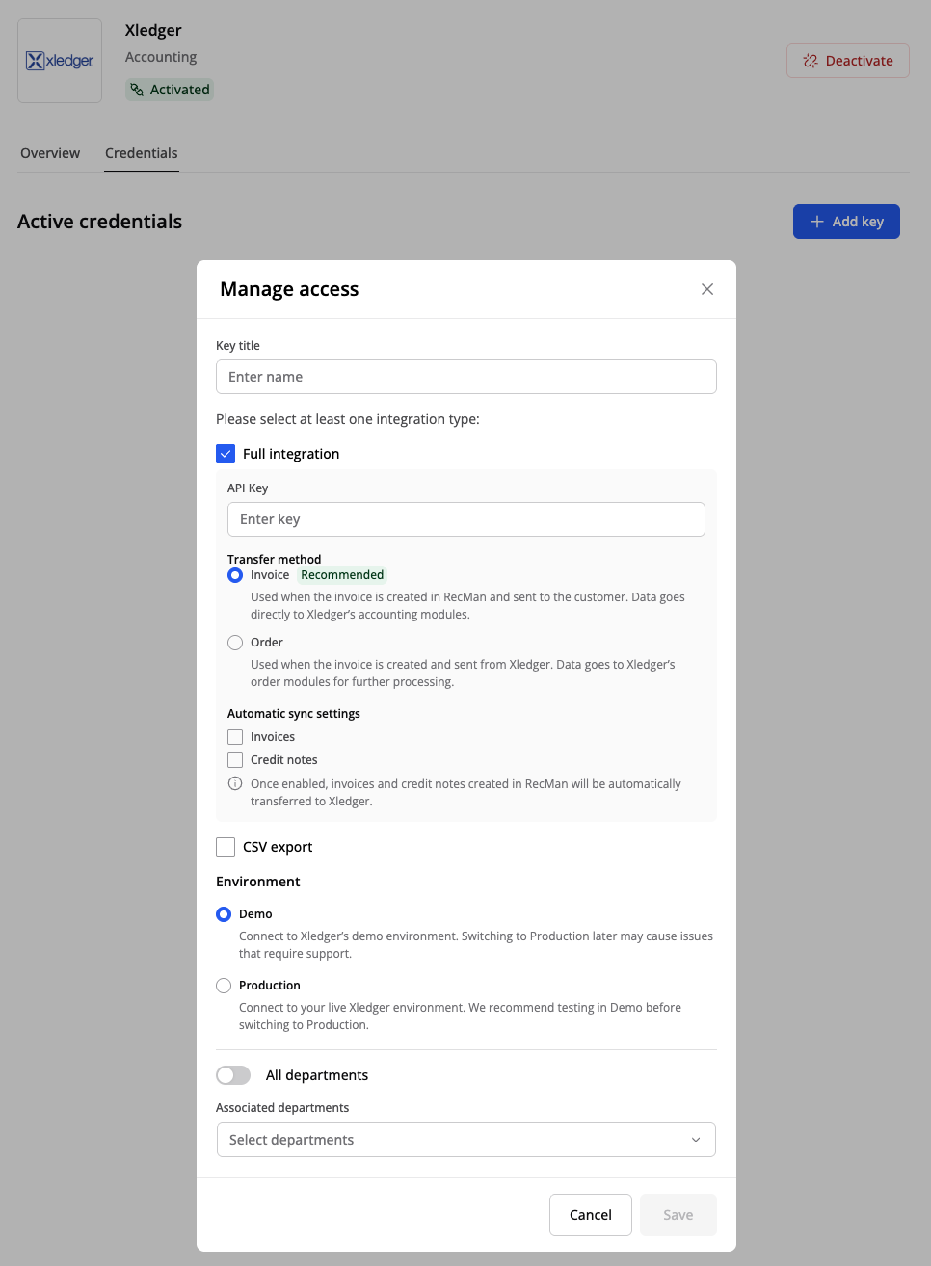
Task: Select the Order transfer method
Action: (235, 643)
